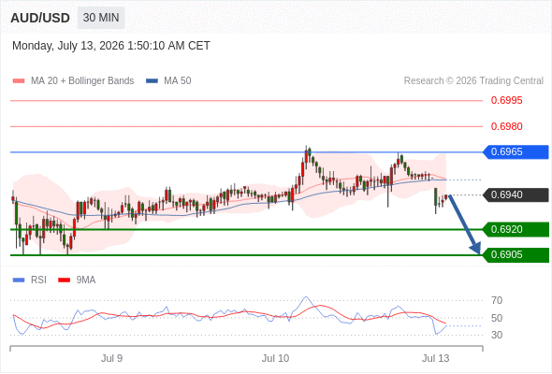Click the blue 0.6965 pivot price tag
552x374 pixels.
[516, 152]
